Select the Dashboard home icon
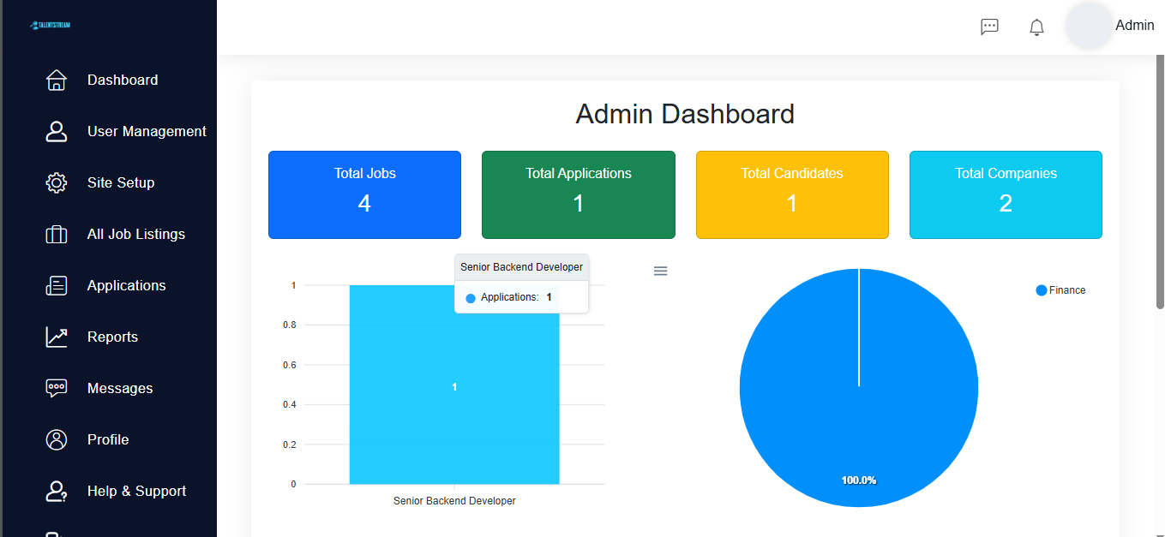1165x537 pixels. coord(56,80)
